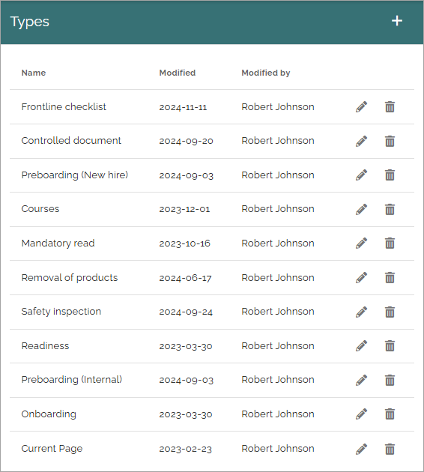Delete the Controlled document type
This screenshot has width=424, height=472.
pyautogui.click(x=390, y=141)
